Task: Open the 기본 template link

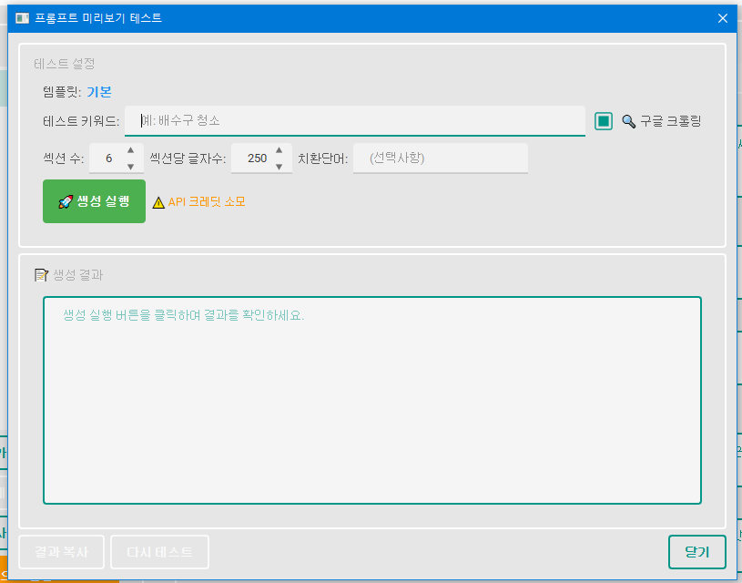Action: click(97, 91)
